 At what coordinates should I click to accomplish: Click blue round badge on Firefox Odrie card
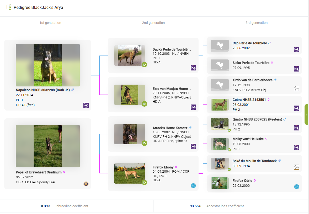pos(297,187)
